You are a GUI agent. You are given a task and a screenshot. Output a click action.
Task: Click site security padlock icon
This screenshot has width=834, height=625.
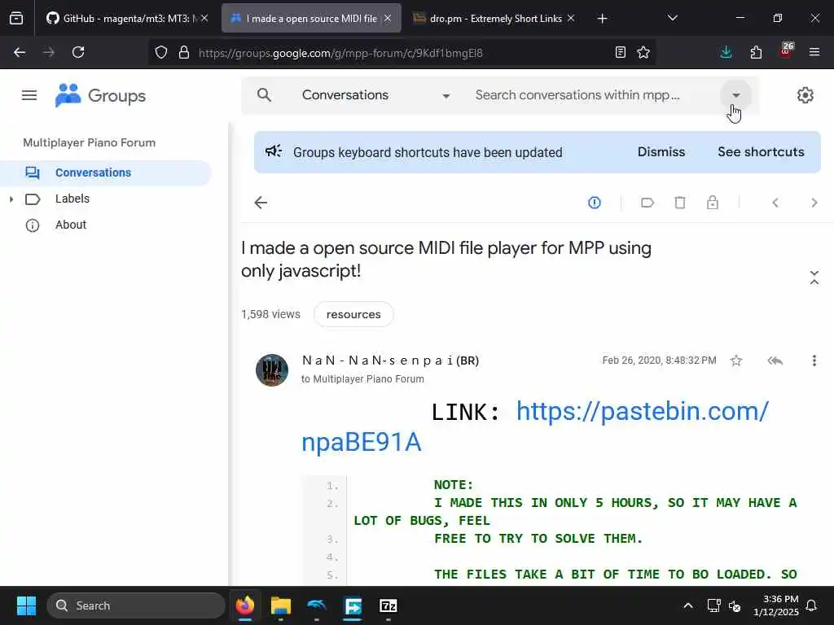(x=184, y=52)
